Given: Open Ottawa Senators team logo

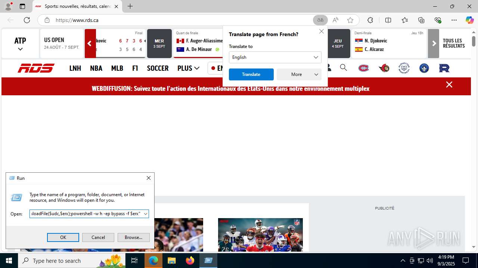Looking at the screenshot, I should [384, 68].
